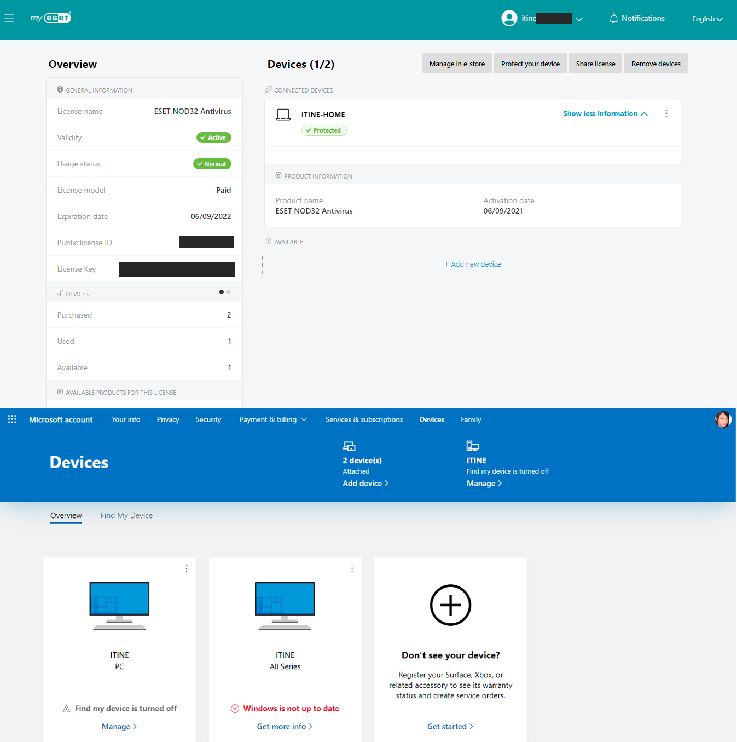The height and width of the screenshot is (742, 737).
Task: Change language from English dropdown
Action: coord(707,19)
